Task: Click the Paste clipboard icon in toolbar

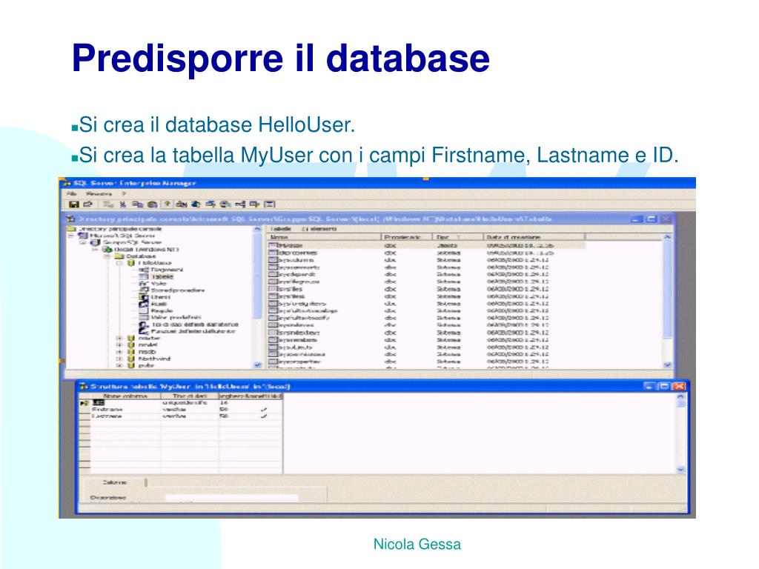Action: [153, 204]
